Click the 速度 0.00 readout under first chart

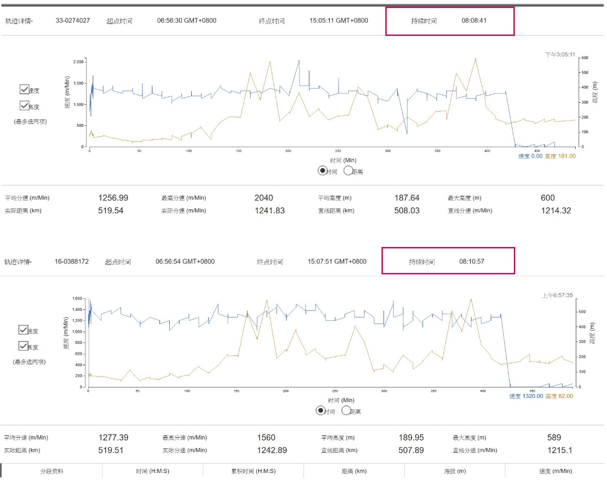pyautogui.click(x=530, y=156)
